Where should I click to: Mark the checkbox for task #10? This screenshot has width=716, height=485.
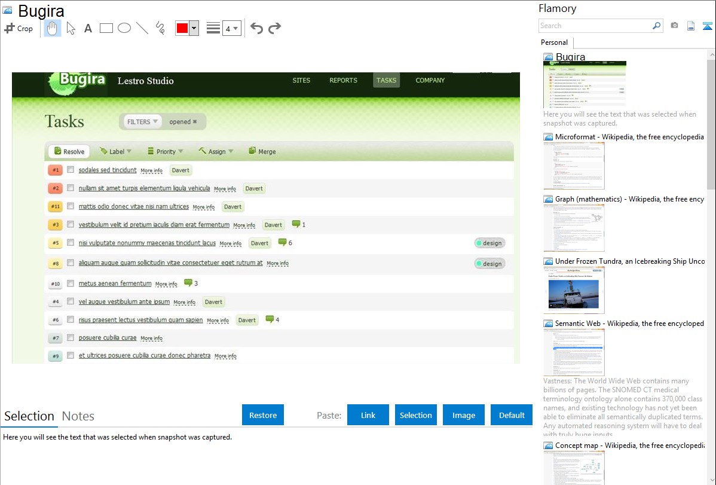[71, 283]
